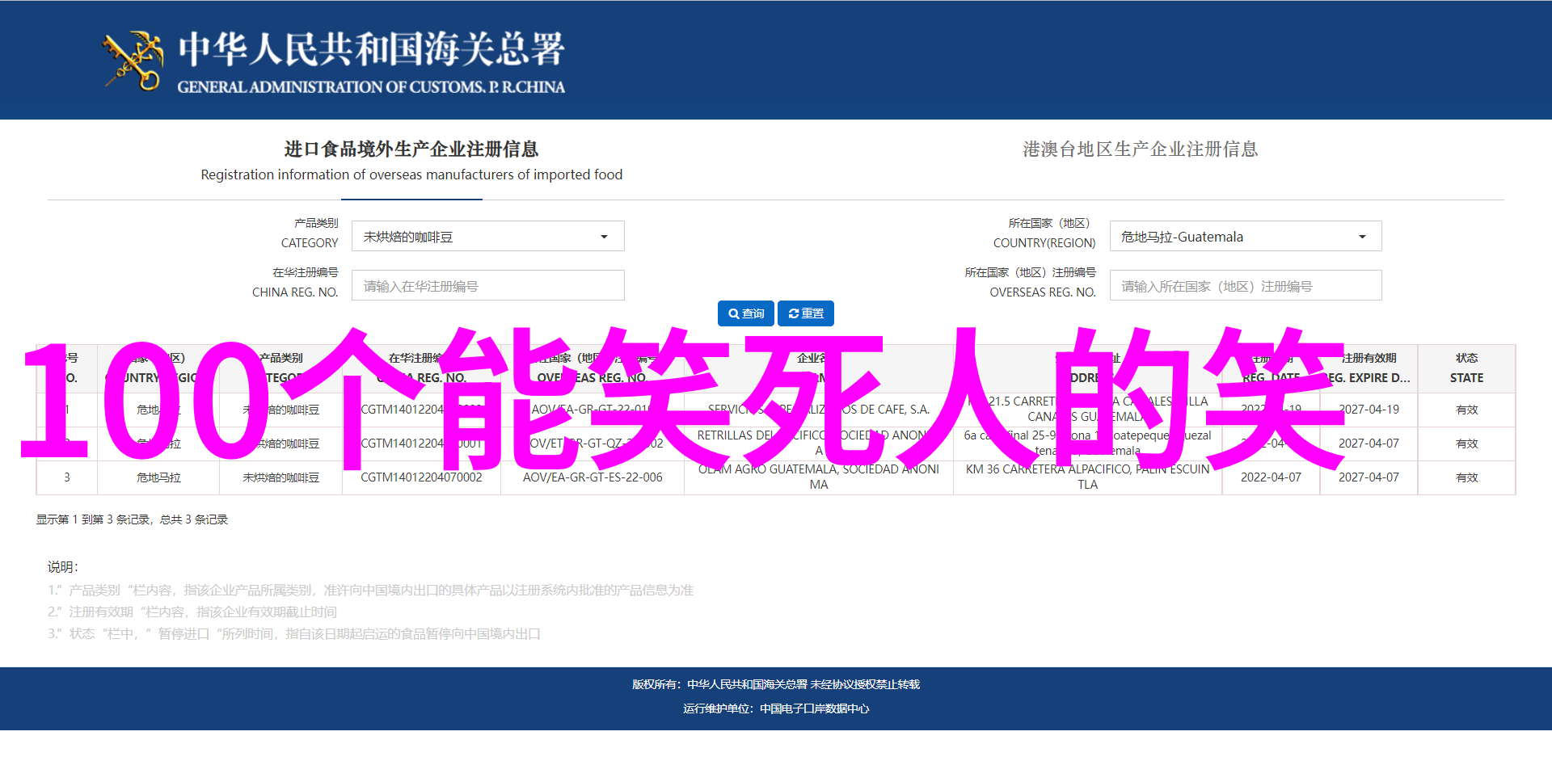
Task: Click the customs emblem logo icon
Action: pyautogui.click(x=133, y=60)
